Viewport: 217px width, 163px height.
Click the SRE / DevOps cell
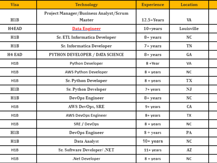(86, 124)
